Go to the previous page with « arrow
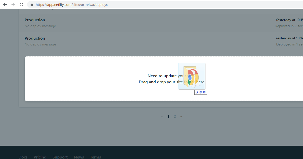 pos(162,117)
